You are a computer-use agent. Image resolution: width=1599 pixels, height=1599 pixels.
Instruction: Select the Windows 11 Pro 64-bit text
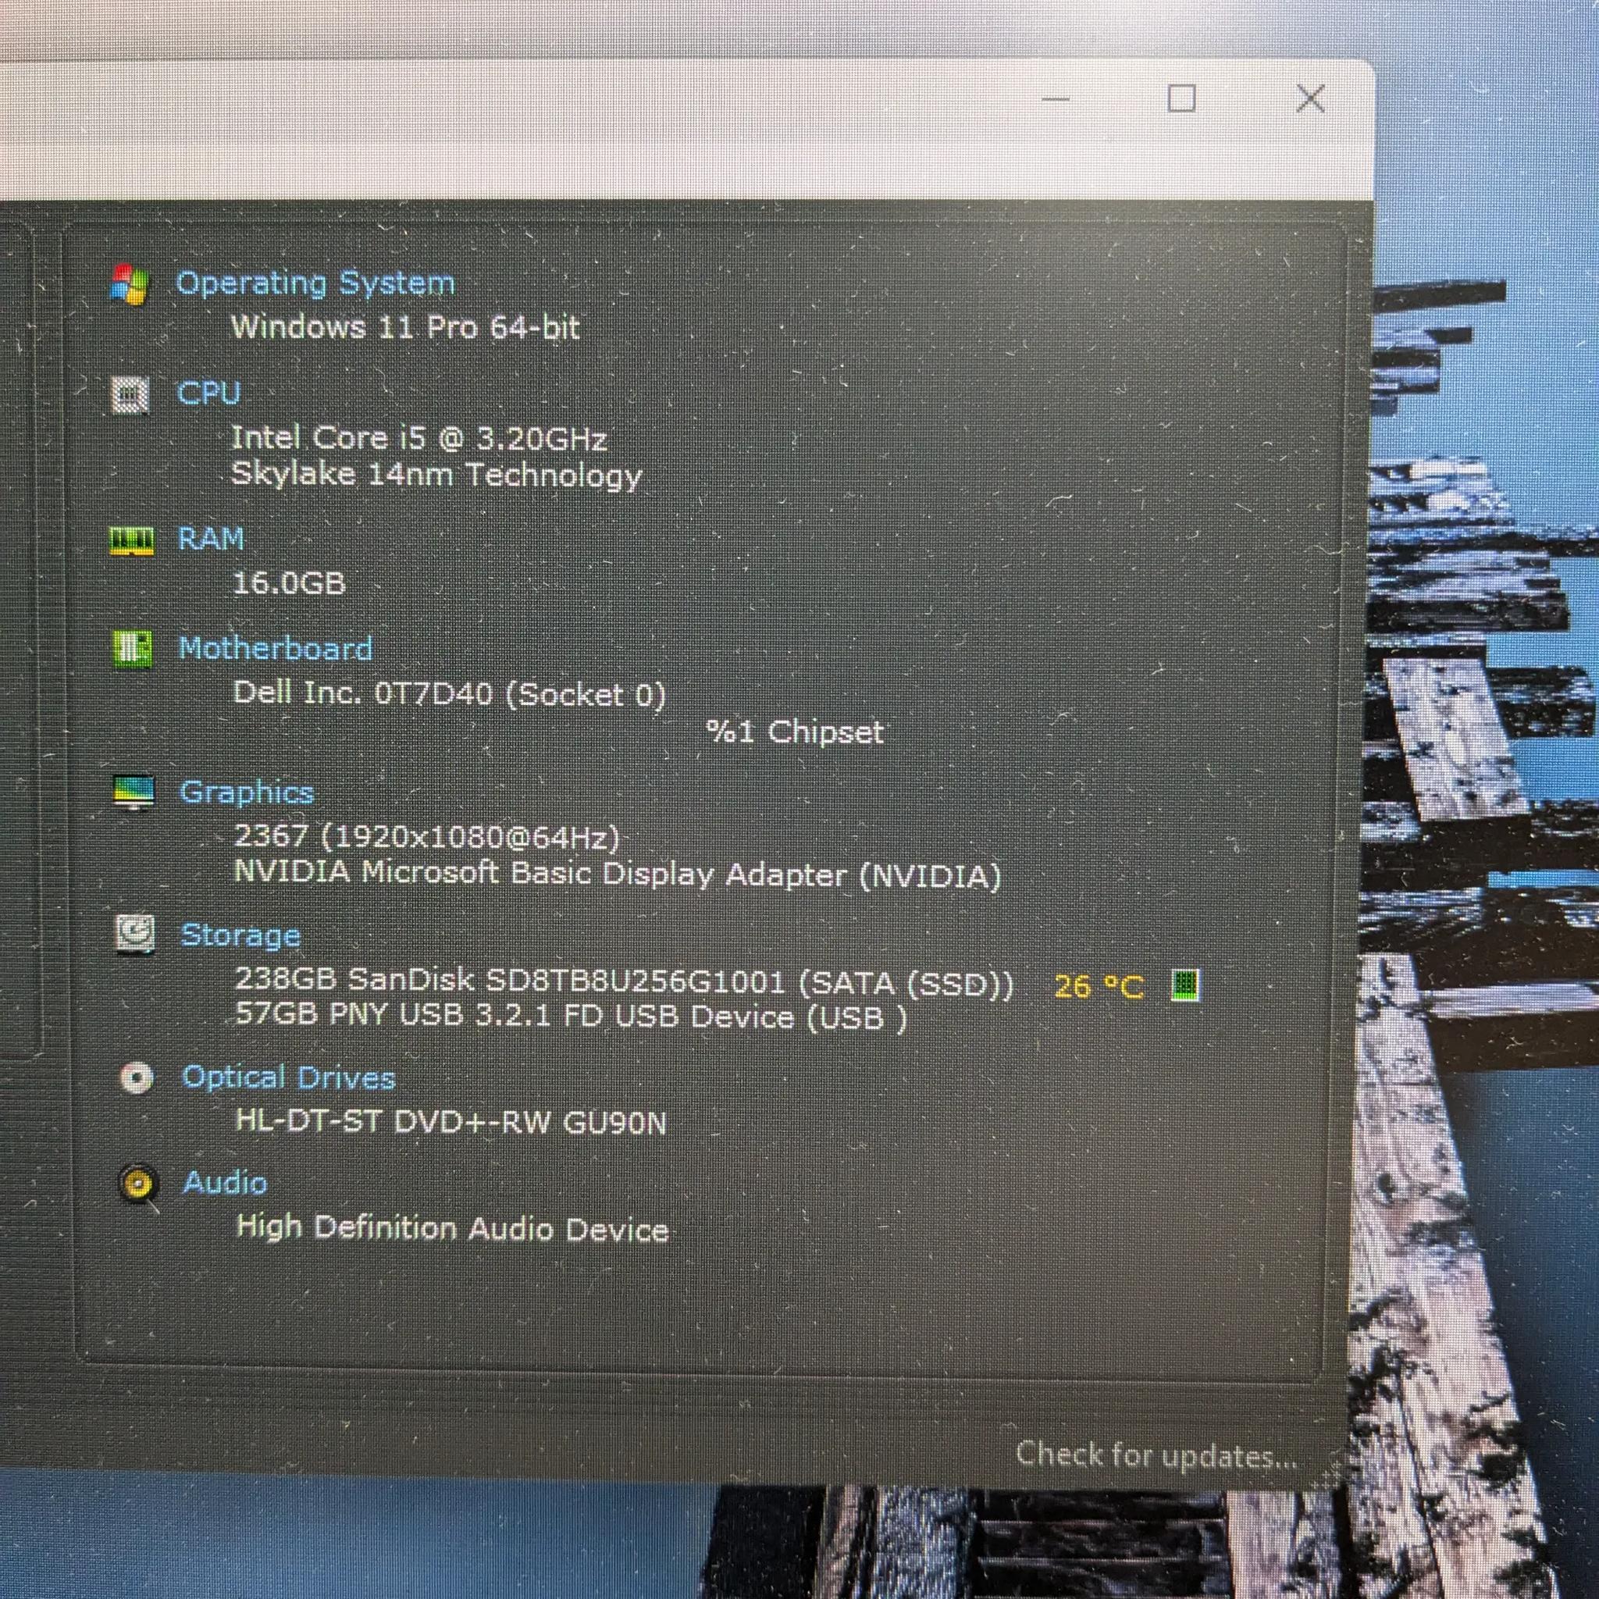[x=404, y=328]
